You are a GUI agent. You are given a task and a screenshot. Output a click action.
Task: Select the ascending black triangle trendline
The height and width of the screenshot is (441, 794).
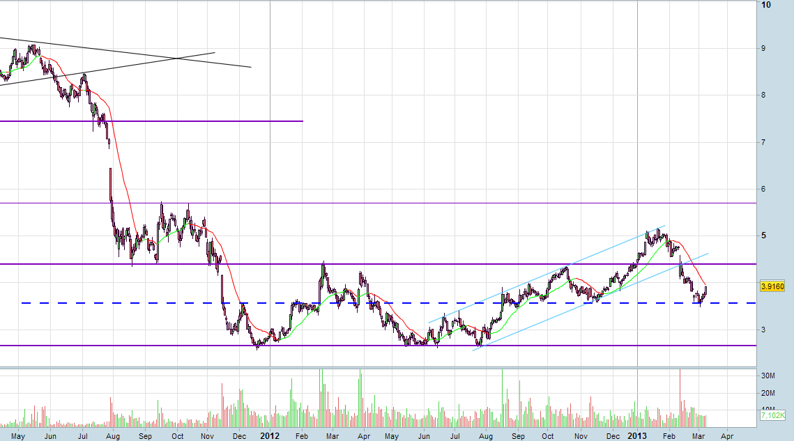107,68
